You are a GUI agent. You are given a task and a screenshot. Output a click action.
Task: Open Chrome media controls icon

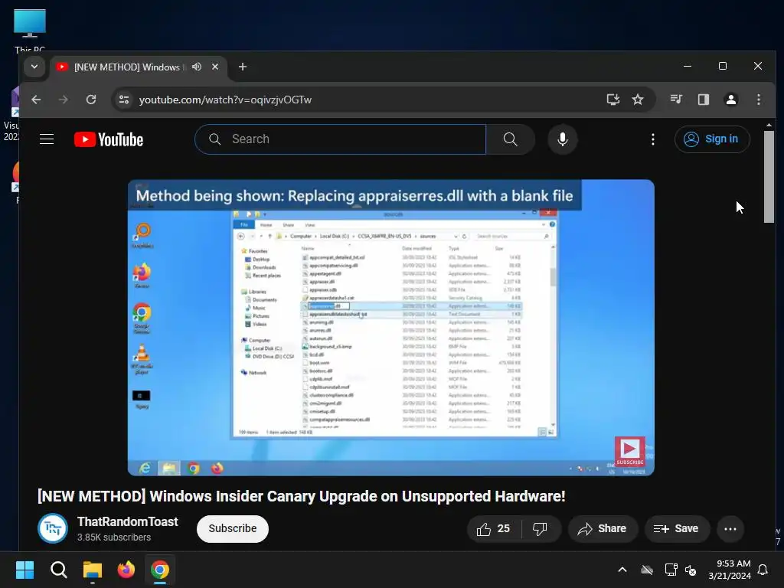[676, 100]
